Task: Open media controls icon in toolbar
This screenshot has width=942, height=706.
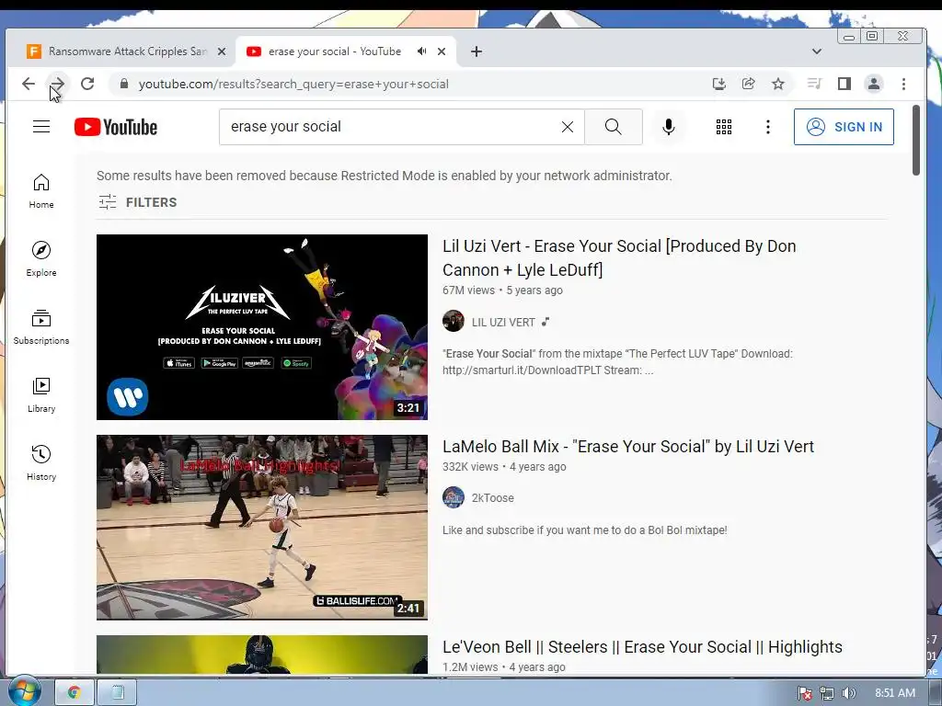Action: point(814,84)
